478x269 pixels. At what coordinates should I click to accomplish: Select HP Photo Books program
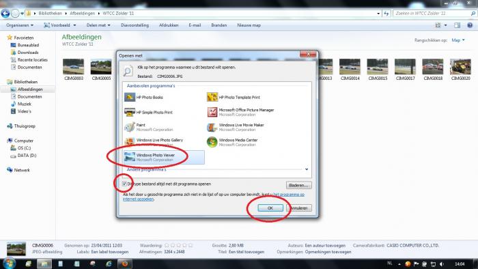pos(164,97)
